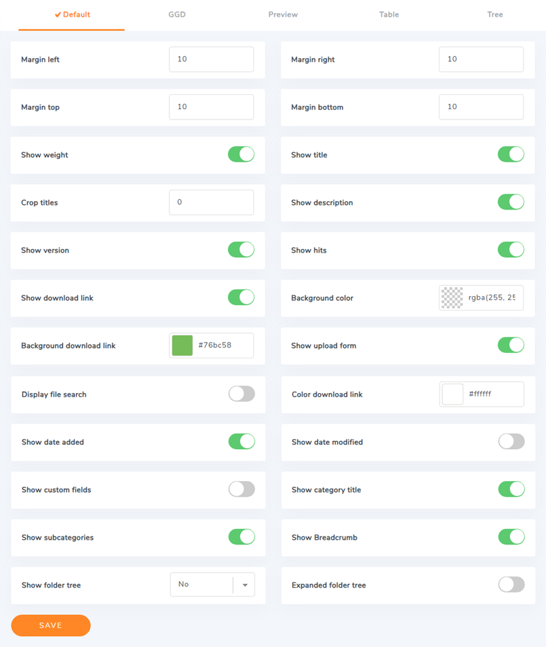
Task: Click the transparent Background color swatch
Action: pyautogui.click(x=452, y=298)
